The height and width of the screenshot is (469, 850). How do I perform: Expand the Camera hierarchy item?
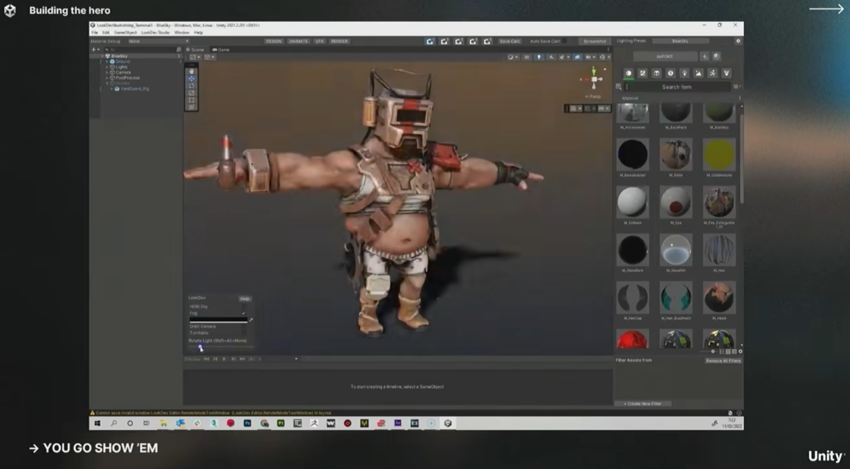point(107,72)
